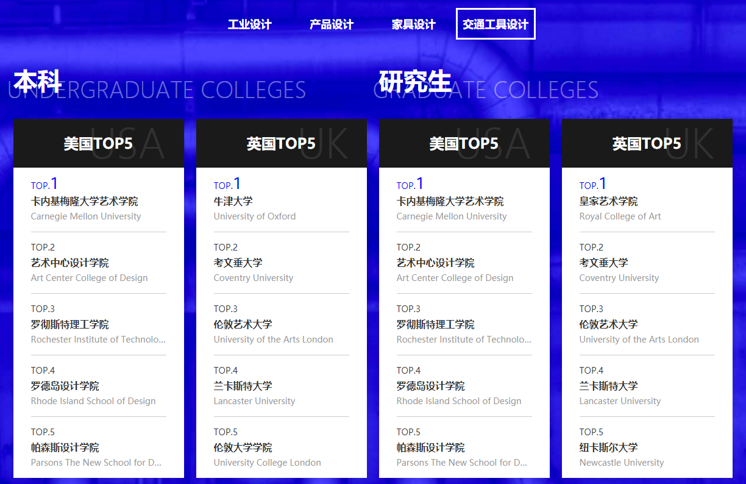Select 伦敦艺术大学 in graduate UK list
Image resolution: width=746 pixels, height=484 pixels.
(x=609, y=324)
